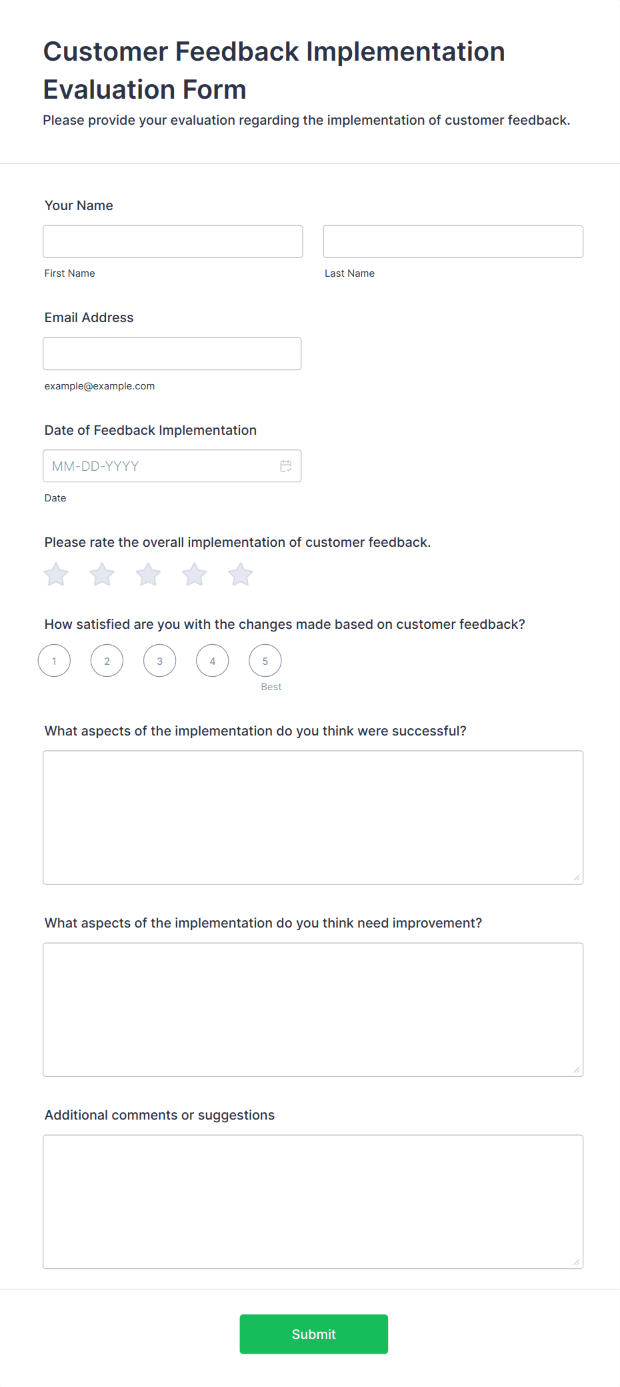Image resolution: width=620 pixels, height=1387 pixels.
Task: Select satisfaction level 4
Action: (x=213, y=661)
